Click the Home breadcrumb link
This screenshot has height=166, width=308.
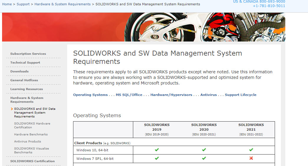click(x=7, y=4)
